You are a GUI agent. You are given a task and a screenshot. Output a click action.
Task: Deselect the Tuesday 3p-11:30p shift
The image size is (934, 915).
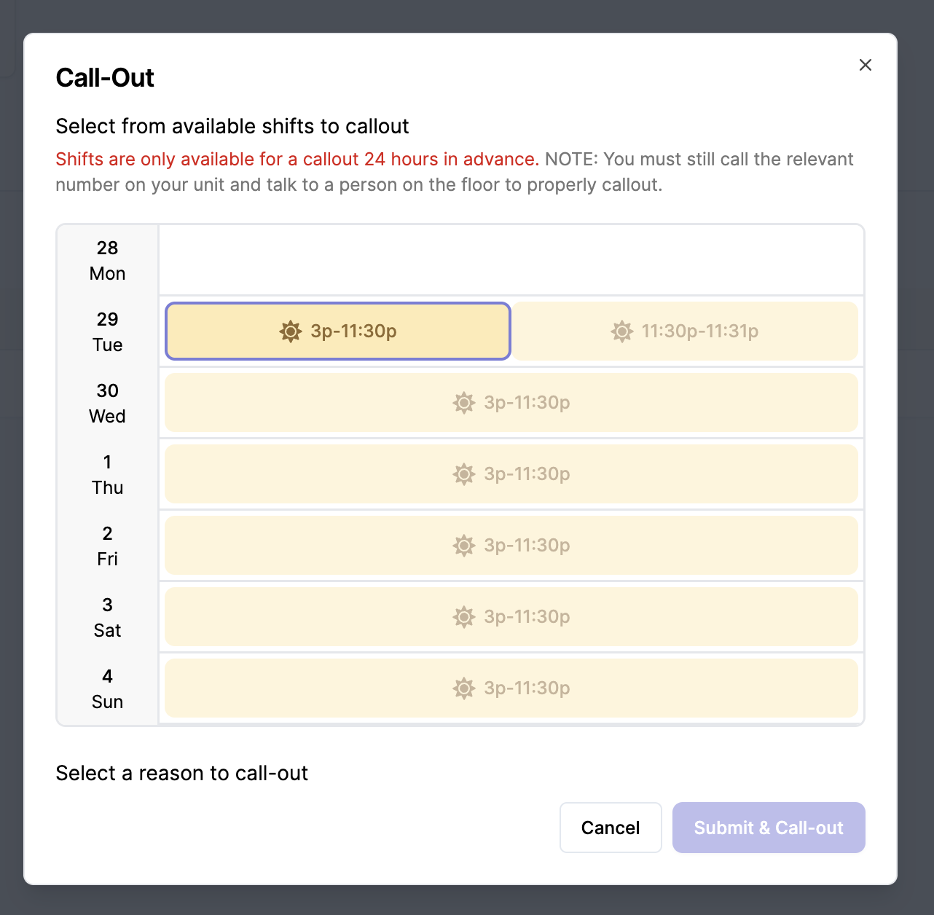[x=338, y=331]
